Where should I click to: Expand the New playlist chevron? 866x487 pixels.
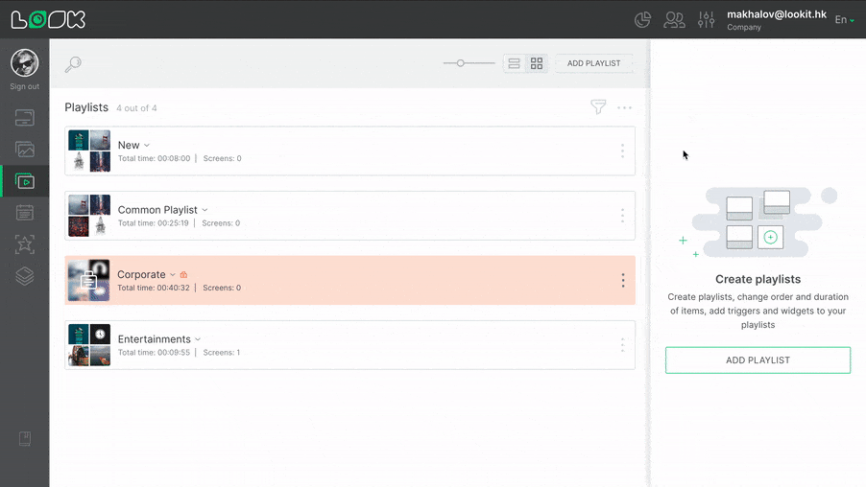pos(147,146)
